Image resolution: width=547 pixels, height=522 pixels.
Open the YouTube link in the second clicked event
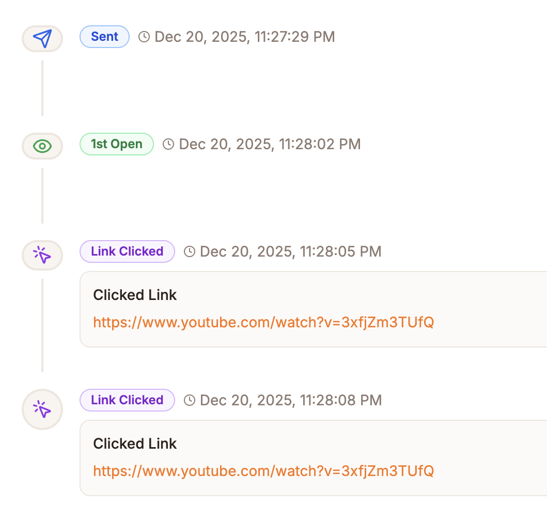click(263, 471)
